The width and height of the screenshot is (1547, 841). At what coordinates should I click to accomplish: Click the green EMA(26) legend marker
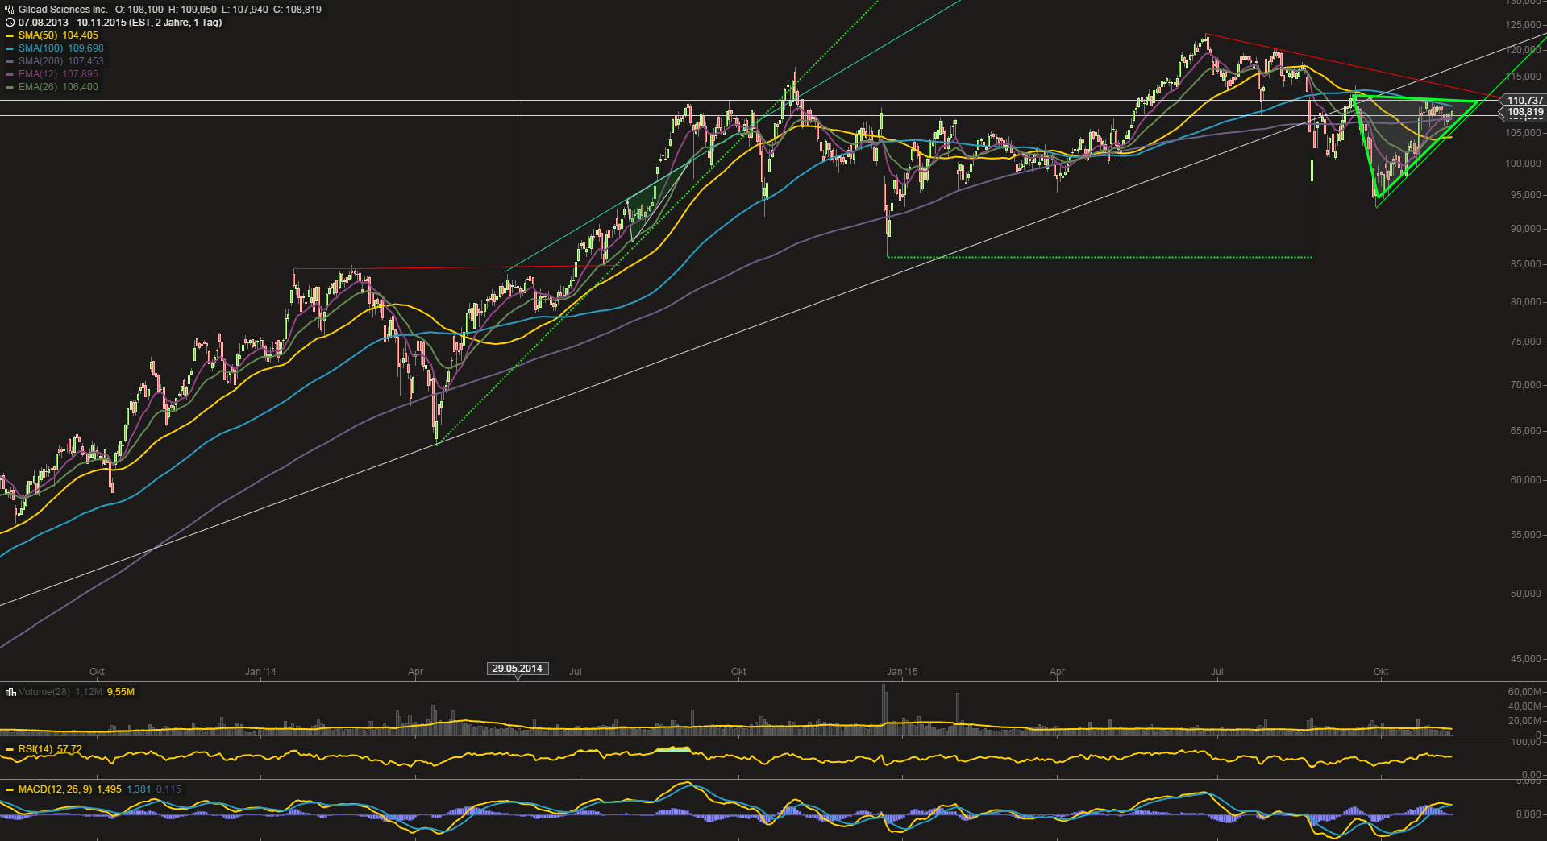pyautogui.click(x=10, y=87)
